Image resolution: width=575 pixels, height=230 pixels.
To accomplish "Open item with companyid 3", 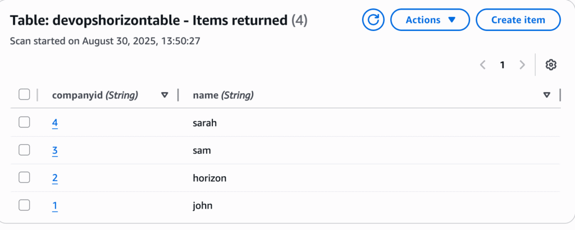I will pyautogui.click(x=55, y=150).
